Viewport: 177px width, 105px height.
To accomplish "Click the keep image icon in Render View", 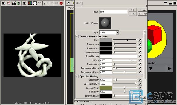I will [x=44, y=3].
